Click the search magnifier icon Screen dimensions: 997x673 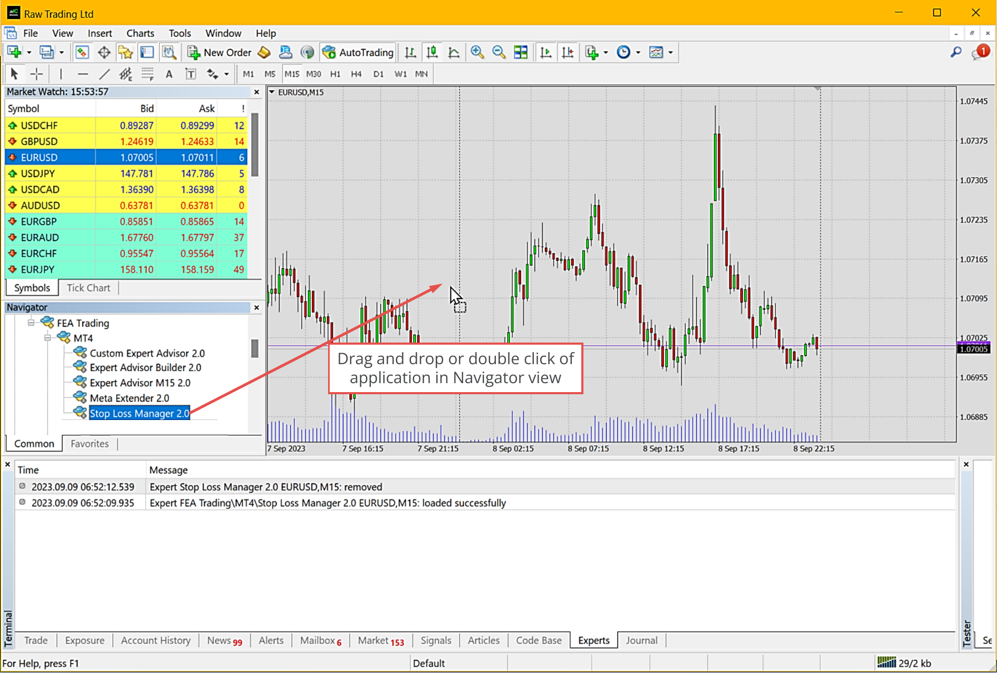pos(956,52)
